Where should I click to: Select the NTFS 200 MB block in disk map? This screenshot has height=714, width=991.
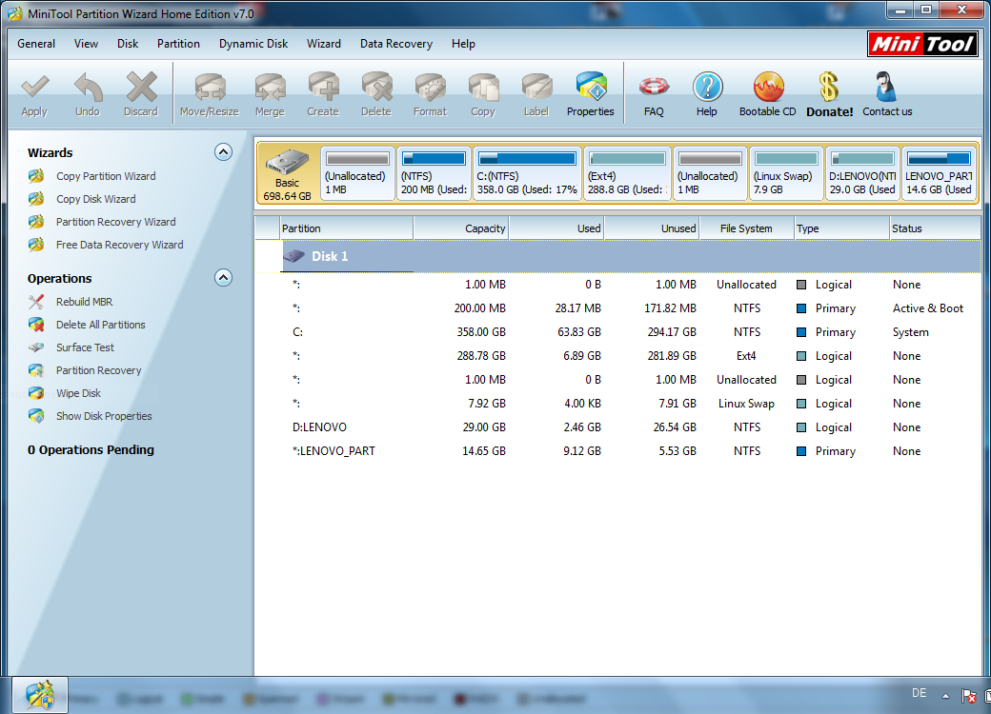(x=434, y=173)
